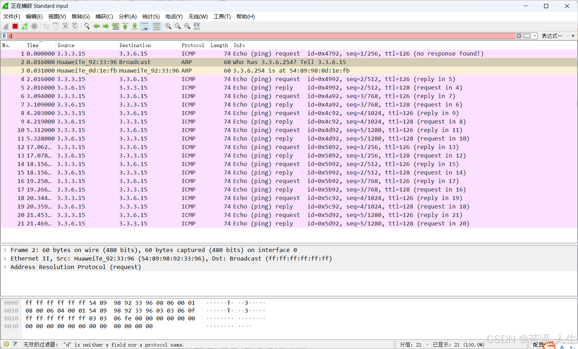This screenshot has height=349, width=578.
Task: Open the 跳转(G) menu
Action: pyautogui.click(x=81, y=17)
